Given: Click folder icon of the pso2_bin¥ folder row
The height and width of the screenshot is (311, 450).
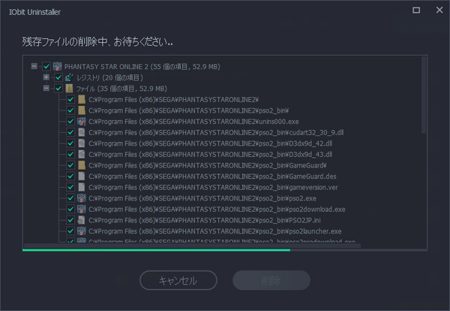Looking at the screenshot, I should [x=82, y=110].
